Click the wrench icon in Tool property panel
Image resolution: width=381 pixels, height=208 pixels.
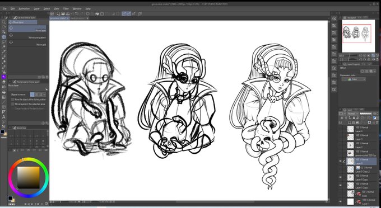click(47, 123)
